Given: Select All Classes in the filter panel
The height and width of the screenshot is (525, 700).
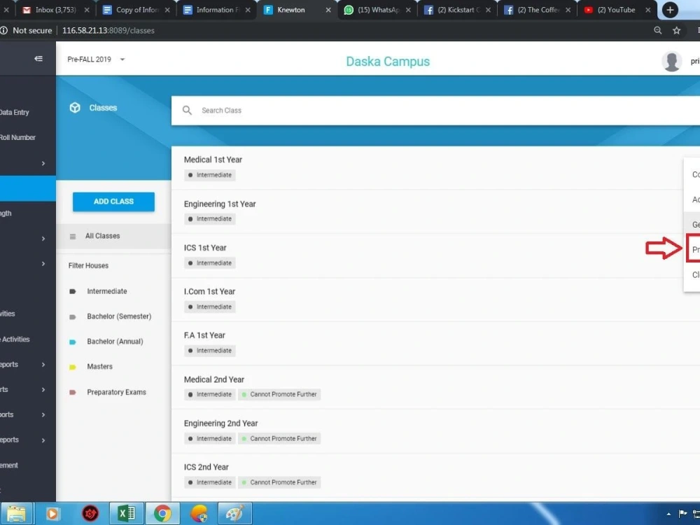Looking at the screenshot, I should click(104, 236).
